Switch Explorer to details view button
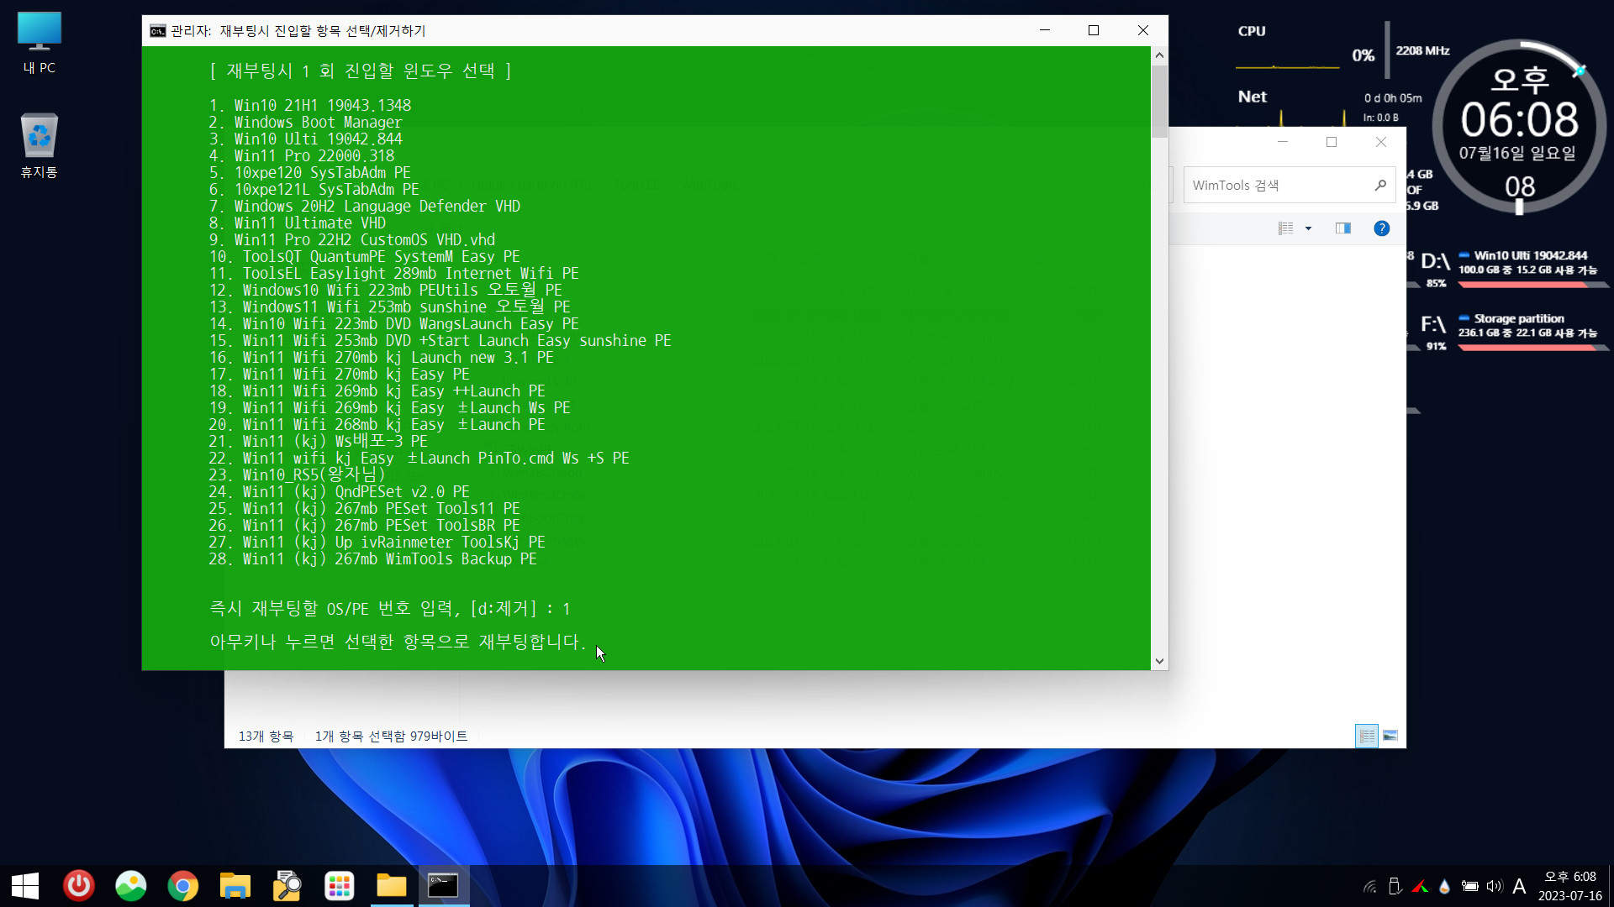This screenshot has height=907, width=1614. pyautogui.click(x=1367, y=736)
